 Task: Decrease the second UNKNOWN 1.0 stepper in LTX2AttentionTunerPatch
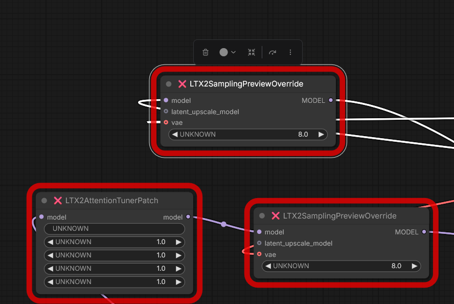tap(51, 255)
